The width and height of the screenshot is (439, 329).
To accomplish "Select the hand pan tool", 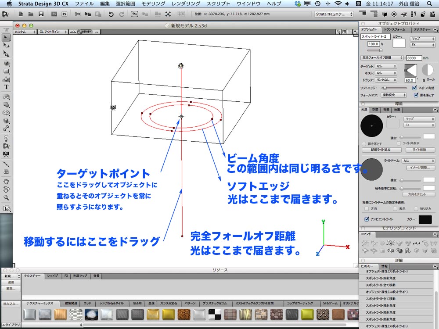I will (6, 181).
